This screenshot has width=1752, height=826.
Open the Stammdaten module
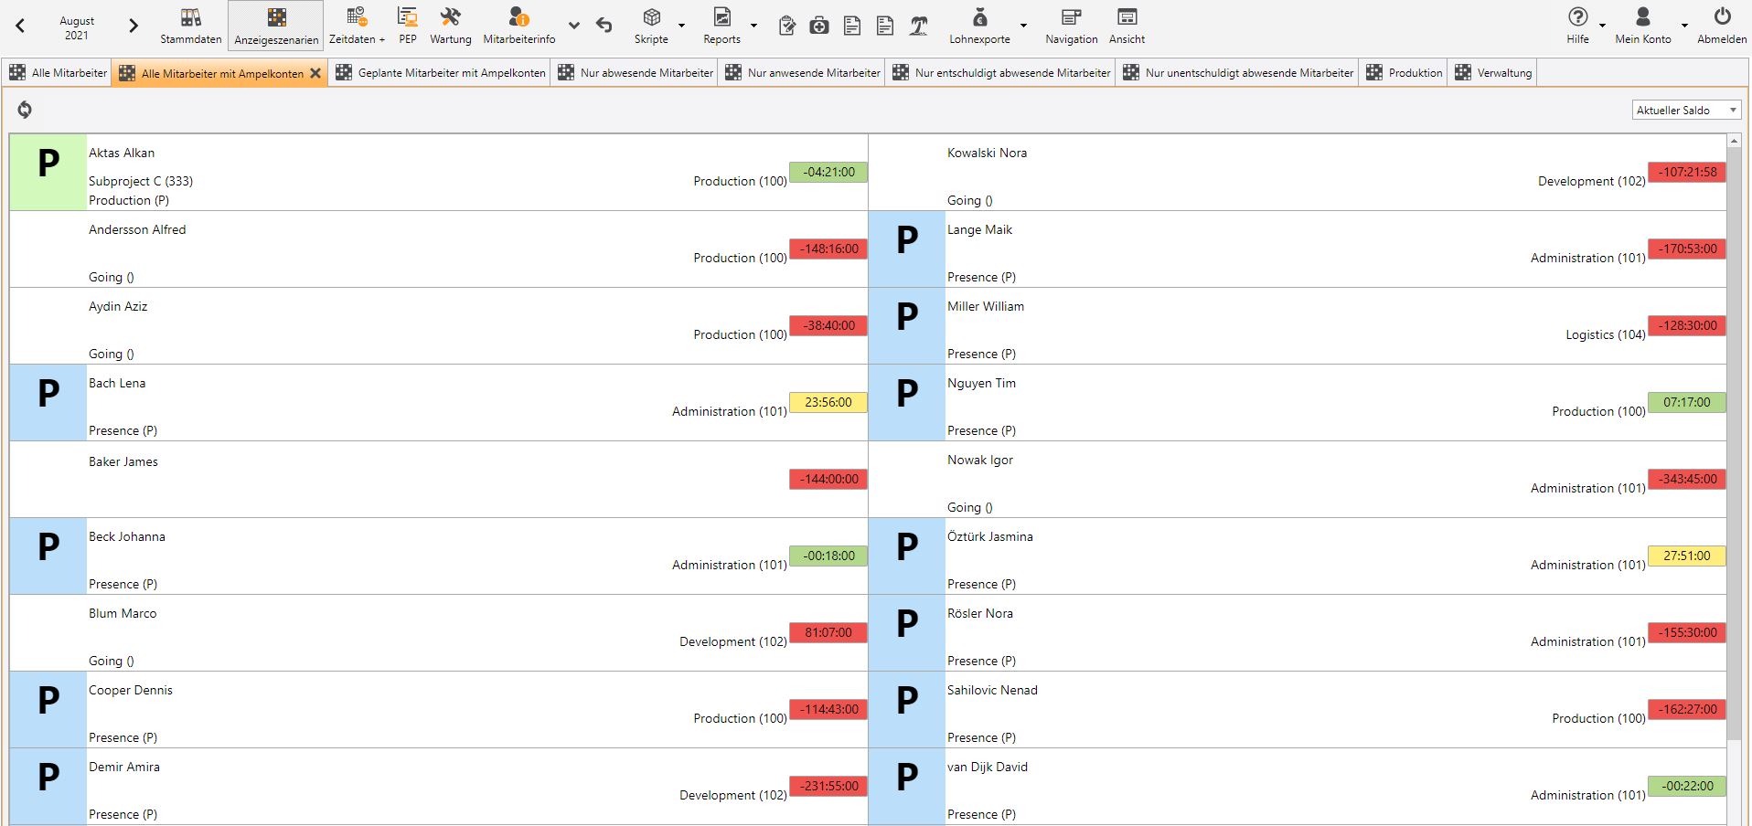[190, 26]
